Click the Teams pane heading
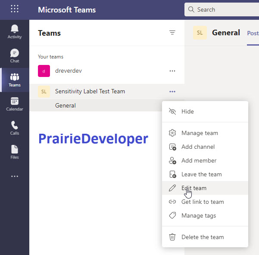Viewport: 259px width, 255px height. (49, 33)
